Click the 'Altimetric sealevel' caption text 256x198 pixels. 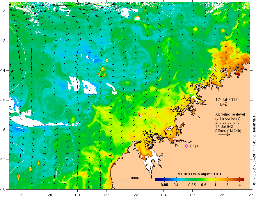230,114
